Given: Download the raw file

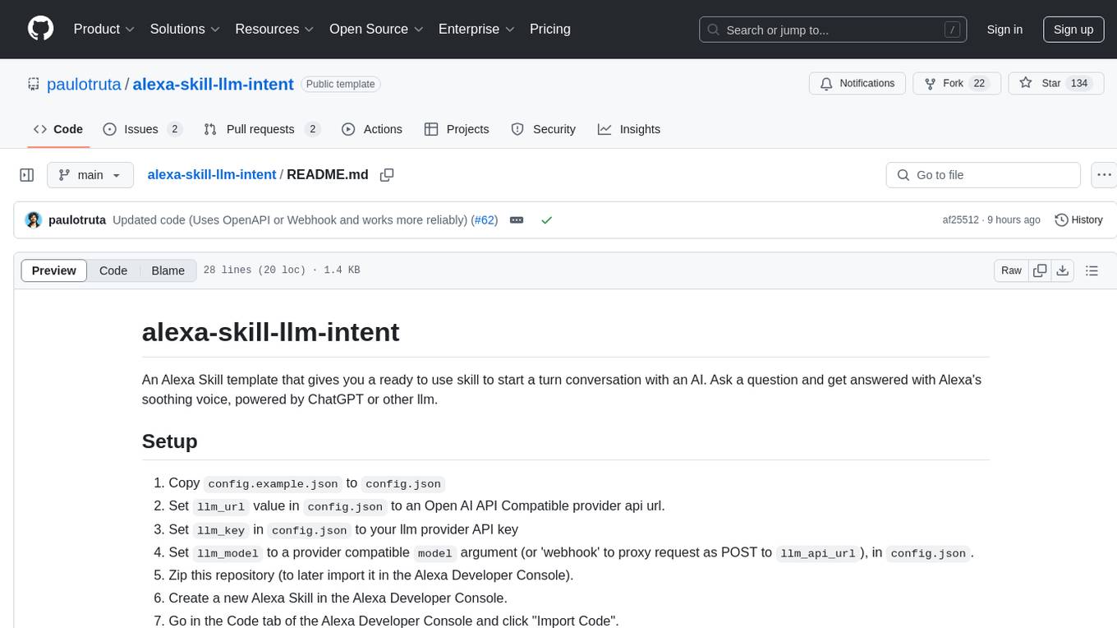Looking at the screenshot, I should pyautogui.click(x=1062, y=270).
